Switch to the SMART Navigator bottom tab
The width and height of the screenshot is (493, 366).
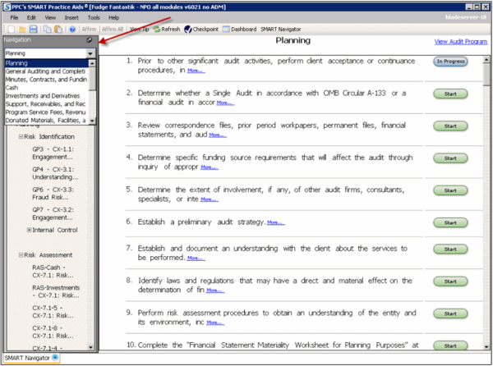point(25,359)
